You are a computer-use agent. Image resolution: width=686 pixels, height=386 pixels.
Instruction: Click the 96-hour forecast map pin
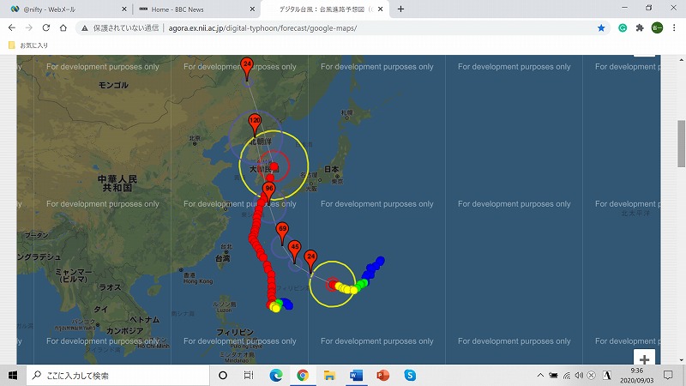[268, 190]
